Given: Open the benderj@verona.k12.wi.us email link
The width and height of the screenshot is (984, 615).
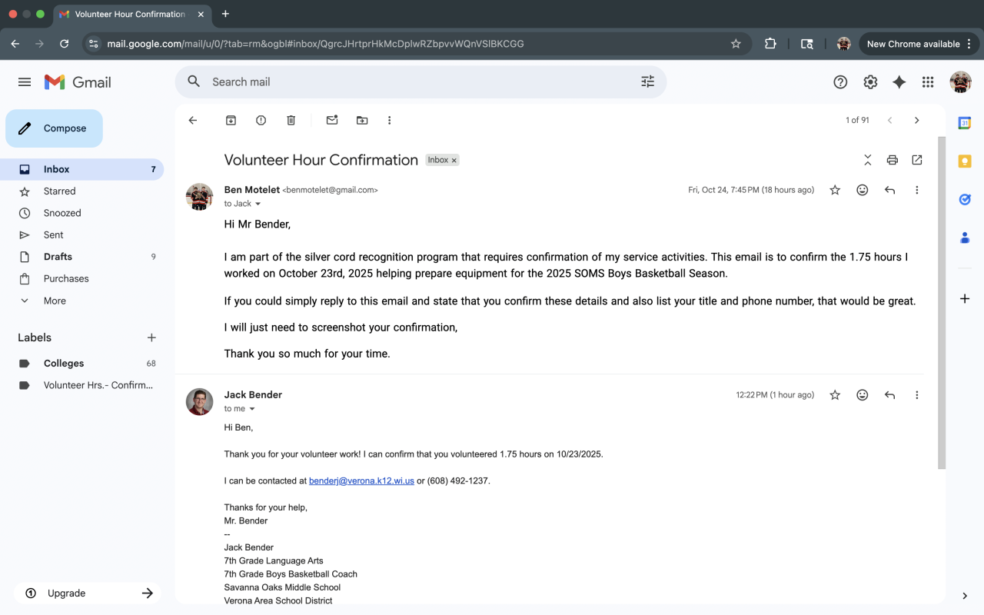Looking at the screenshot, I should [361, 480].
